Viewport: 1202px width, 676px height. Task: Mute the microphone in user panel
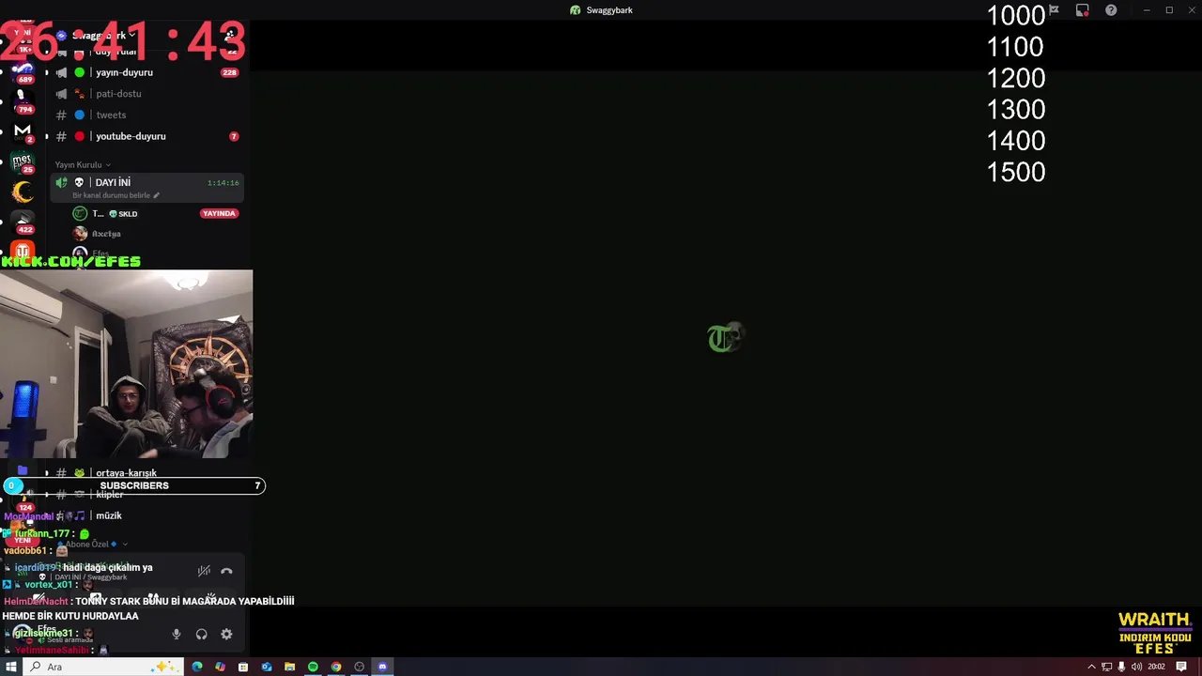176,634
